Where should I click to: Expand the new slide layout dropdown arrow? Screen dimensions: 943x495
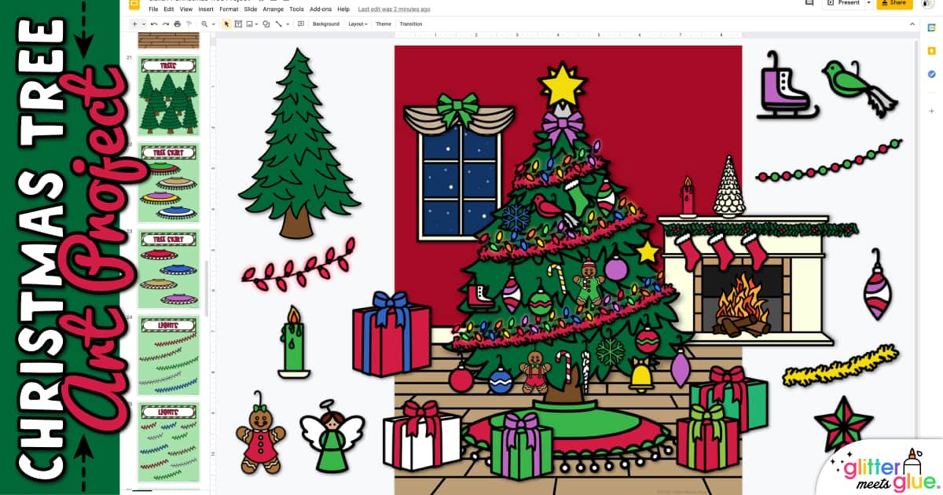click(x=142, y=24)
